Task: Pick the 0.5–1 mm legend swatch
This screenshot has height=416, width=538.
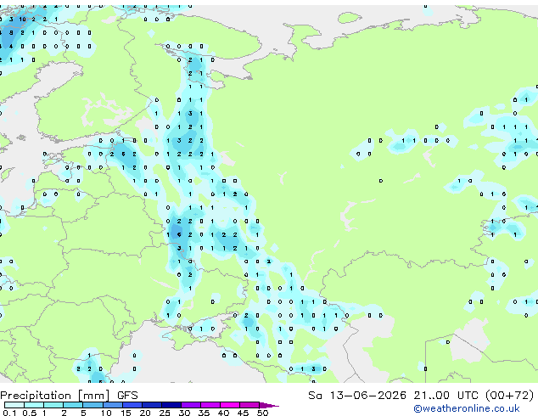Action: (x=34, y=405)
